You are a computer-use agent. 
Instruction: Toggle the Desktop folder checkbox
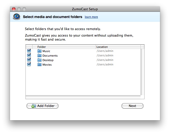click(x=29, y=60)
